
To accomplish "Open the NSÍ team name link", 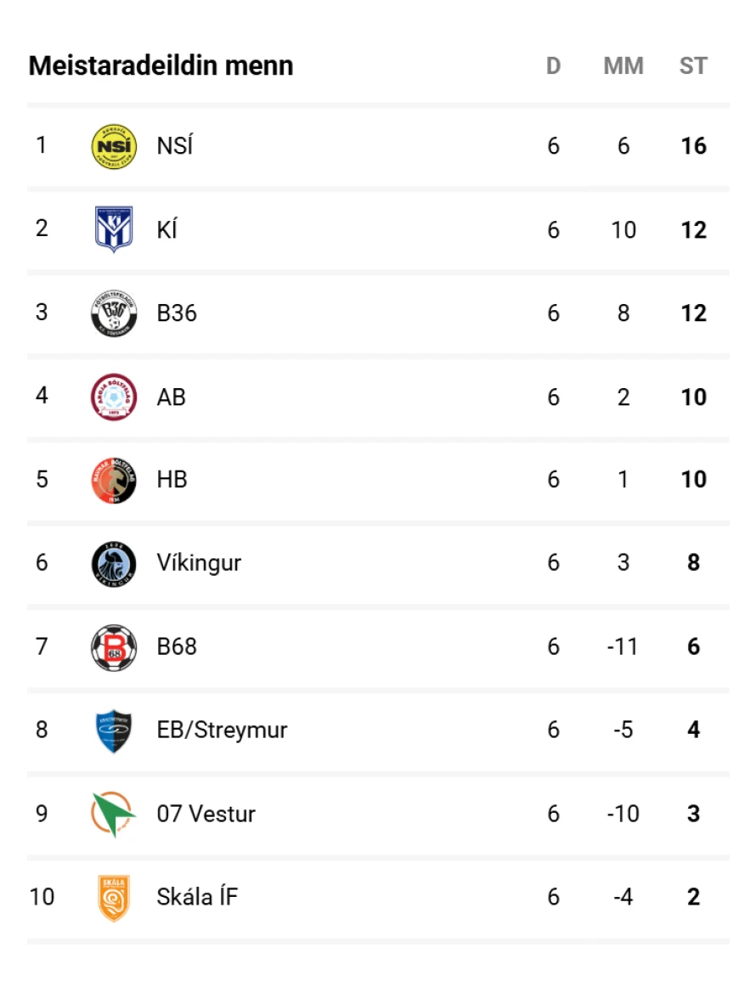I will [x=175, y=146].
